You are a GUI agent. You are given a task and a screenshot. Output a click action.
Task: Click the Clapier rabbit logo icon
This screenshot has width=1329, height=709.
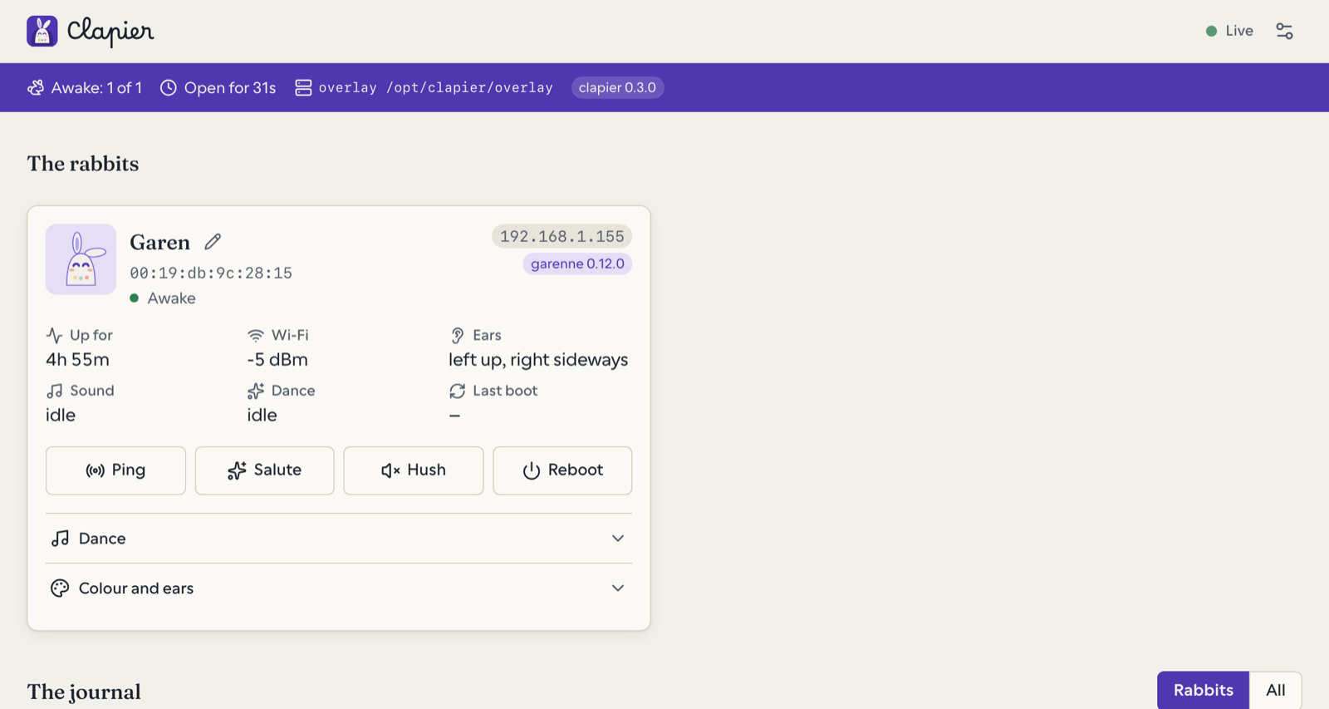pyautogui.click(x=42, y=31)
